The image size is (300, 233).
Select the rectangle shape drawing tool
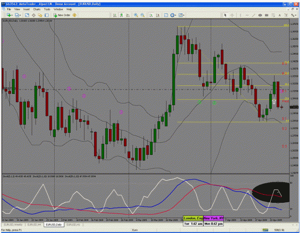[x=266, y=15]
